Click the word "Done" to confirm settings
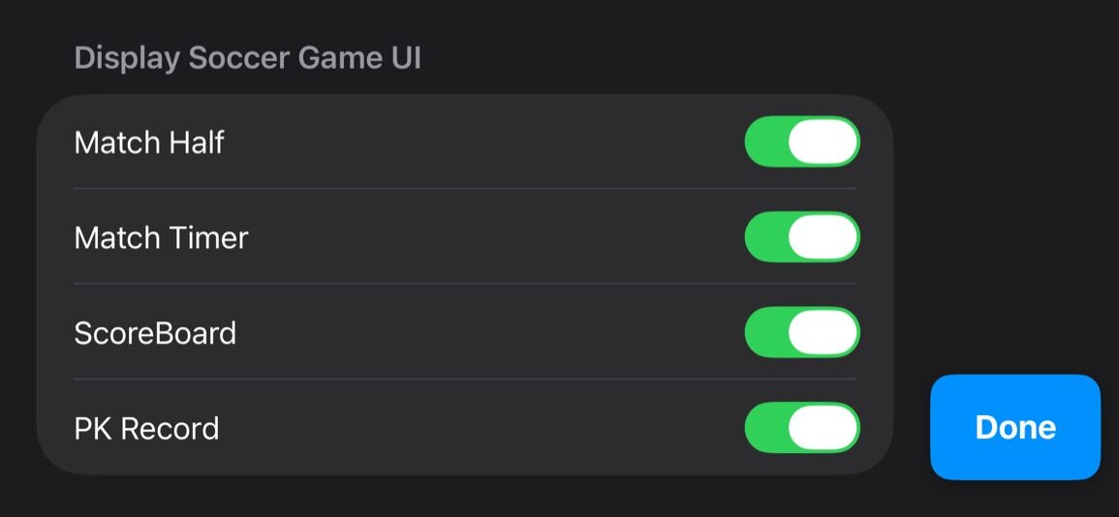The width and height of the screenshot is (1119, 517). coord(1015,428)
